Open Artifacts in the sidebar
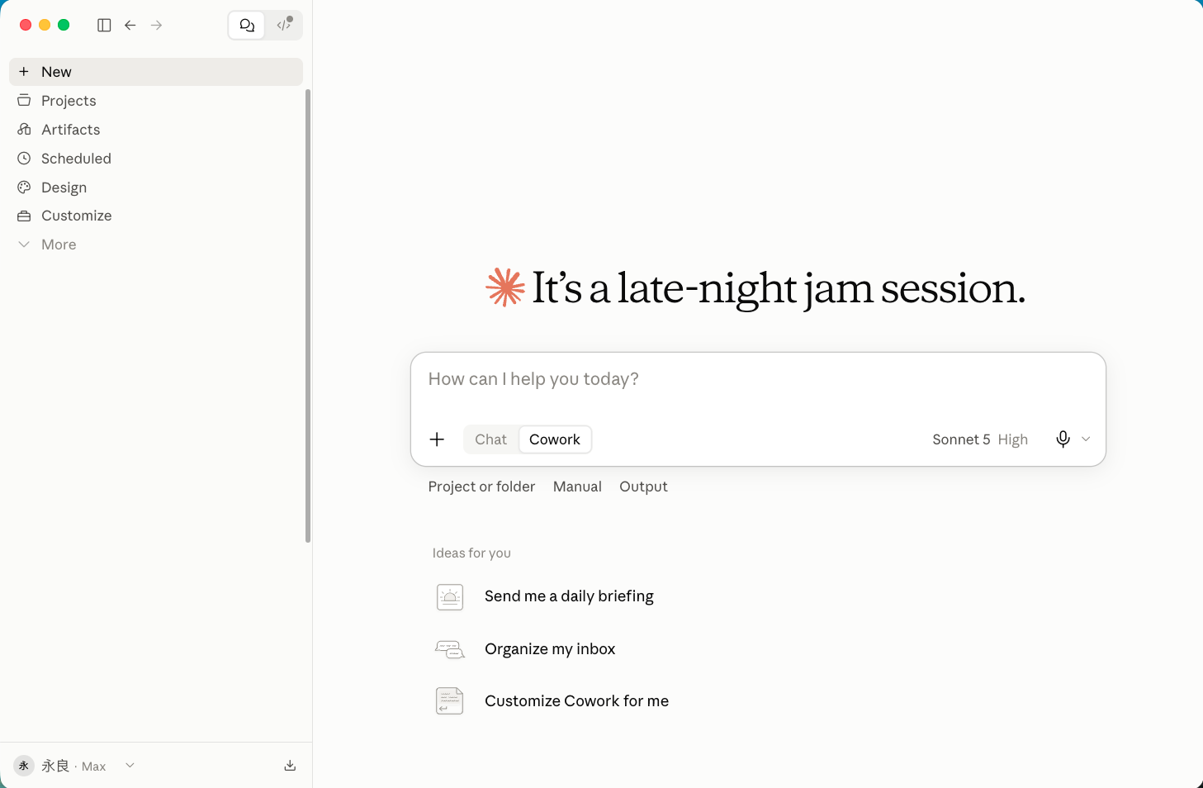The width and height of the screenshot is (1203, 788). [156, 130]
